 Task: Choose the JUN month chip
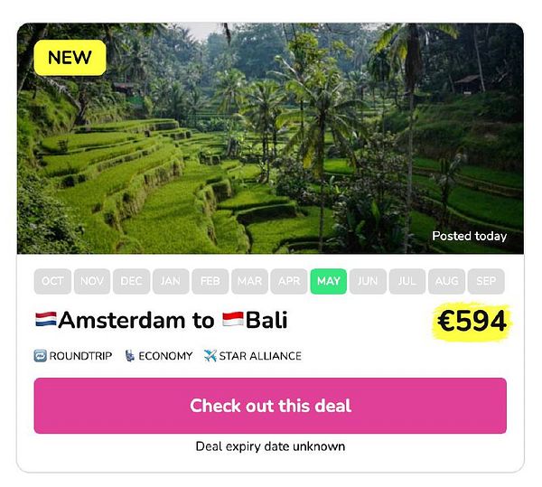pos(368,281)
